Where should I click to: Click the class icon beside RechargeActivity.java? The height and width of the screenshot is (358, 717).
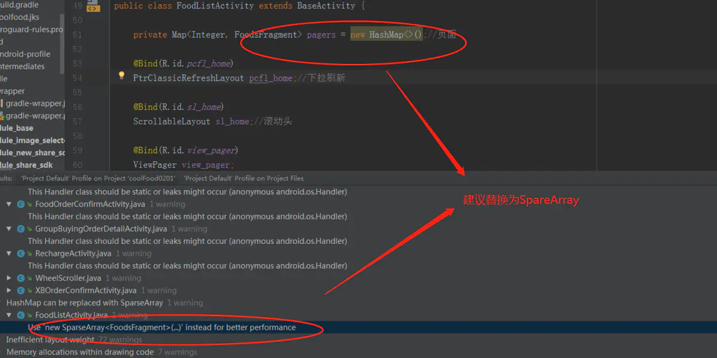21,253
